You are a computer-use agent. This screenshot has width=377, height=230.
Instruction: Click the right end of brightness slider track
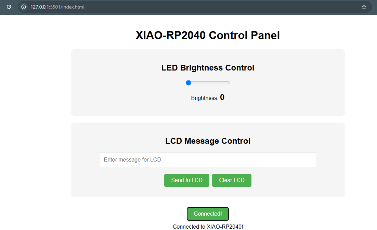tap(229, 83)
